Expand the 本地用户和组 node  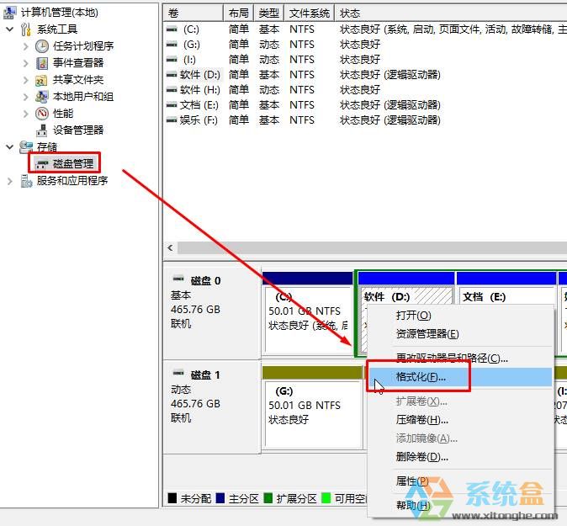pos(26,97)
